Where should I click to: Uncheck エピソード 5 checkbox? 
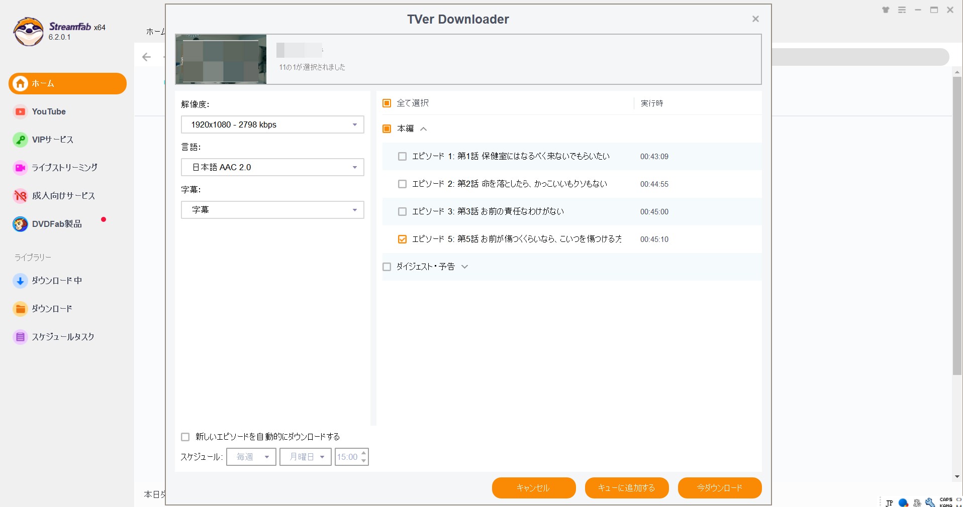click(x=402, y=239)
